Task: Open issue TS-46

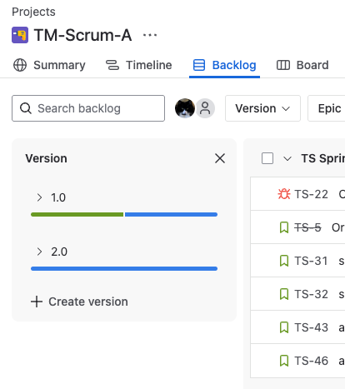Action: click(311, 361)
